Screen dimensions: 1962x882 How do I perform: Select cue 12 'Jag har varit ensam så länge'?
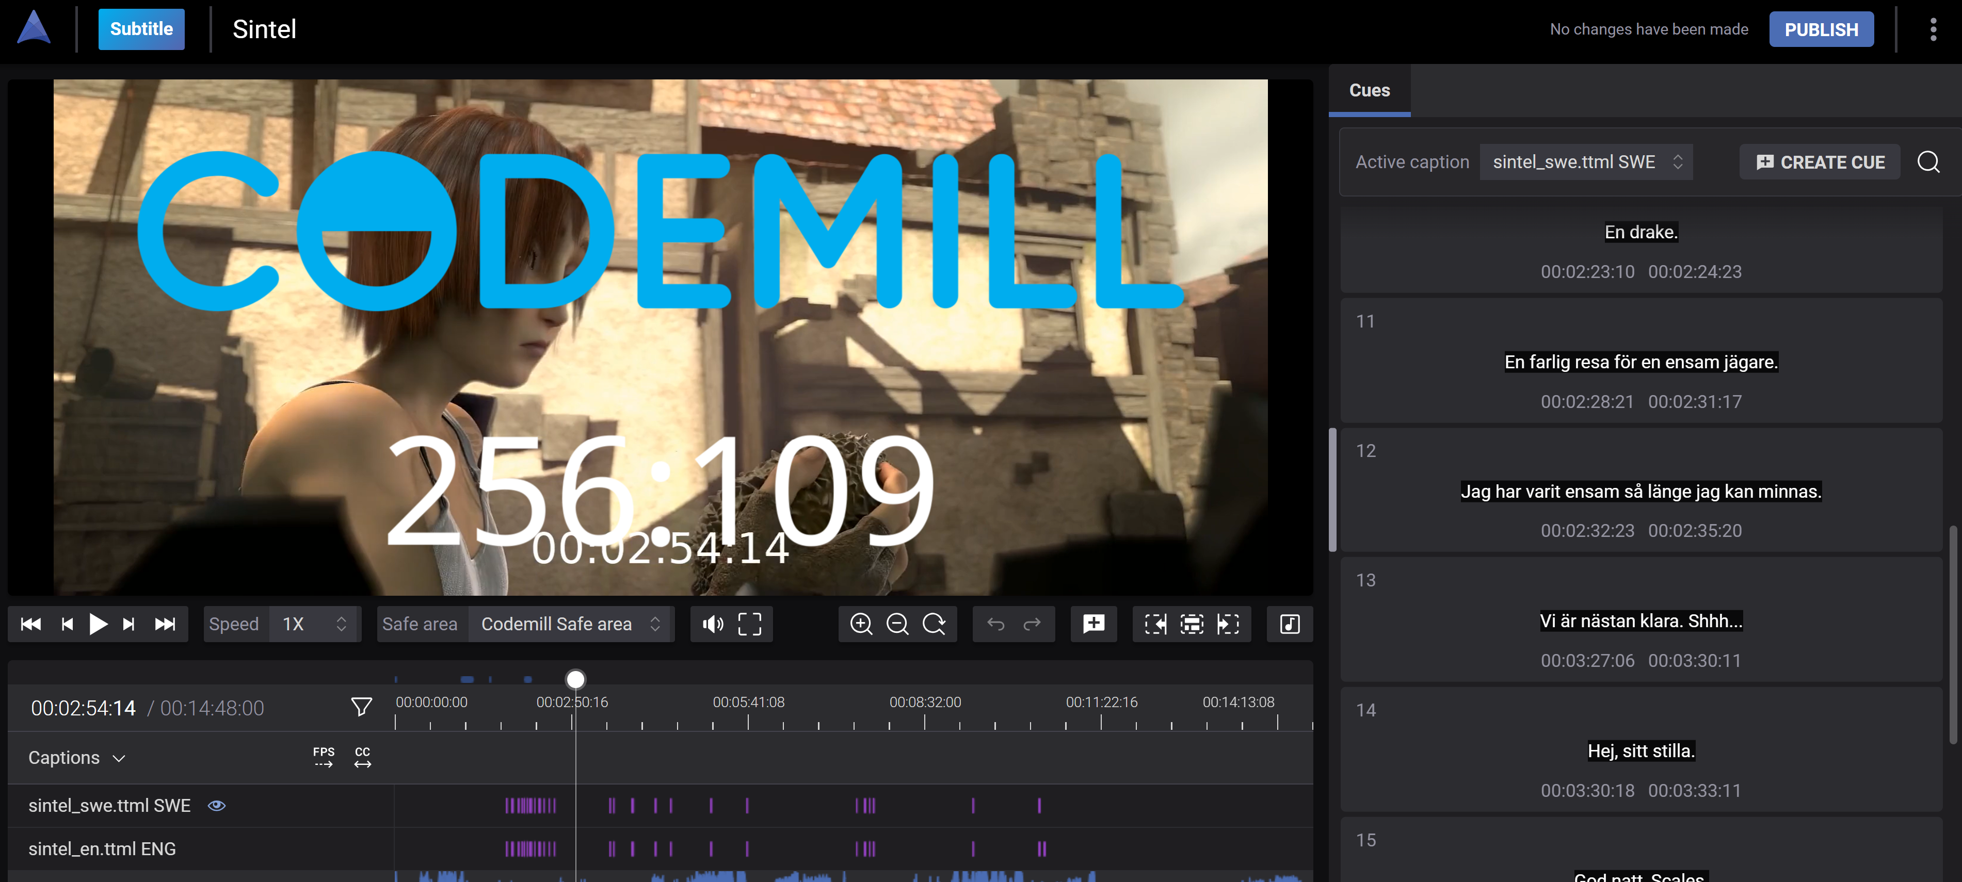coord(1641,491)
